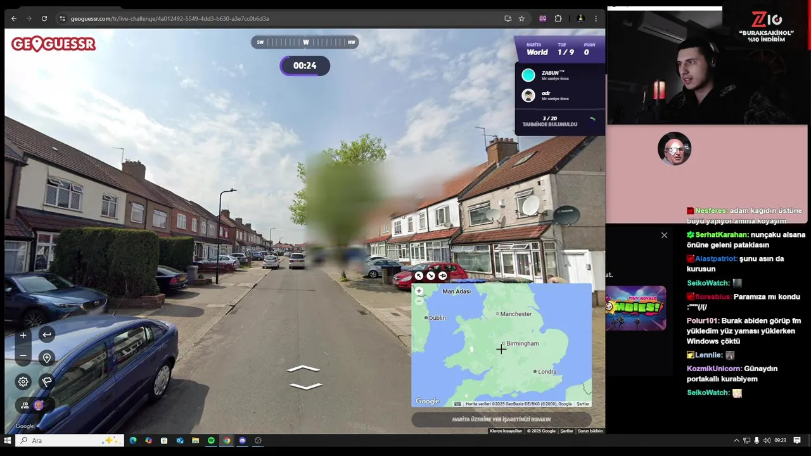Move backward with the lower street arrow
Screen dimensions: 811x456
coord(305,385)
